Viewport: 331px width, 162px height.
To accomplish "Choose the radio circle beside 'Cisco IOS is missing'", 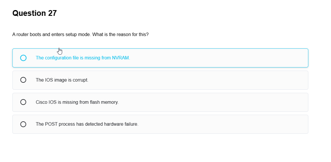I will tap(23, 102).
